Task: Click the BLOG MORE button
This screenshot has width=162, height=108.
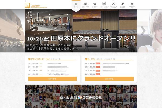Action: click(x=109, y=79)
